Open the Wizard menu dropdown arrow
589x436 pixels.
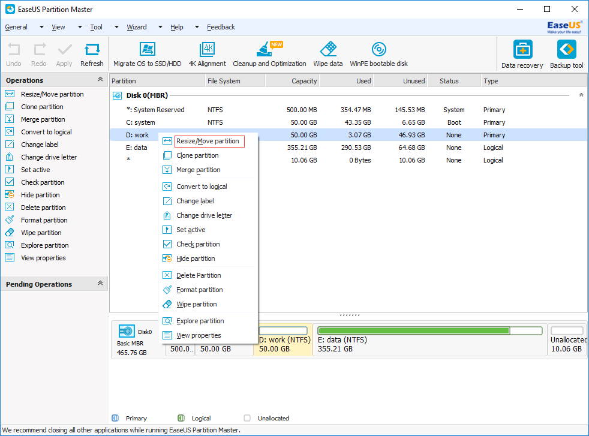tap(160, 27)
